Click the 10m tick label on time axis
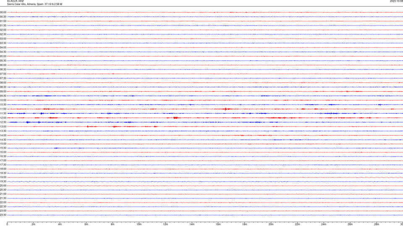403x226 pixels. click(139, 224)
